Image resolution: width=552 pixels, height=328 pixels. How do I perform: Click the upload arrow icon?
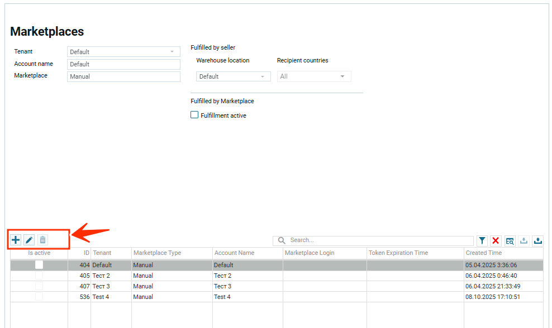click(x=538, y=241)
